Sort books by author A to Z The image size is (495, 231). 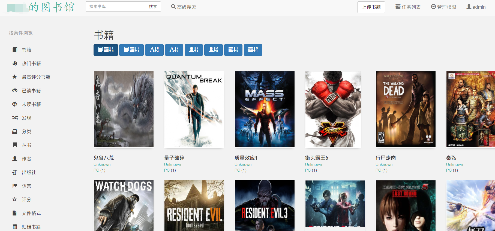(x=194, y=50)
